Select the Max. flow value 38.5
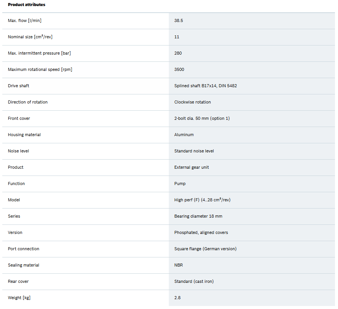The height and width of the screenshot is (309, 338). coord(179,20)
